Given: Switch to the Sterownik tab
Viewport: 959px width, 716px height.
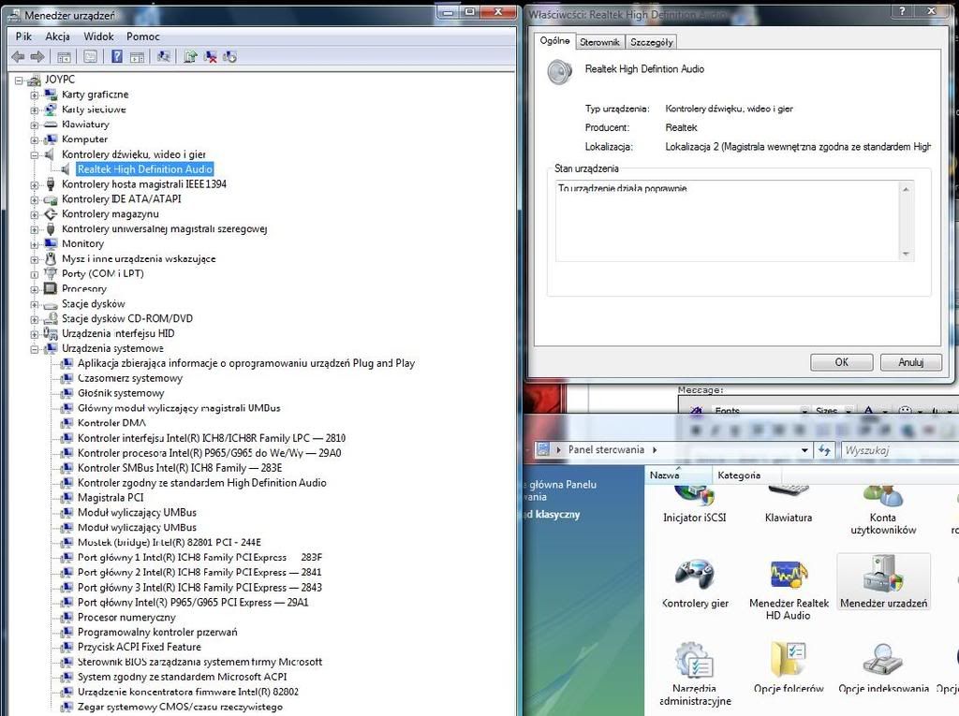Looking at the screenshot, I should point(599,42).
